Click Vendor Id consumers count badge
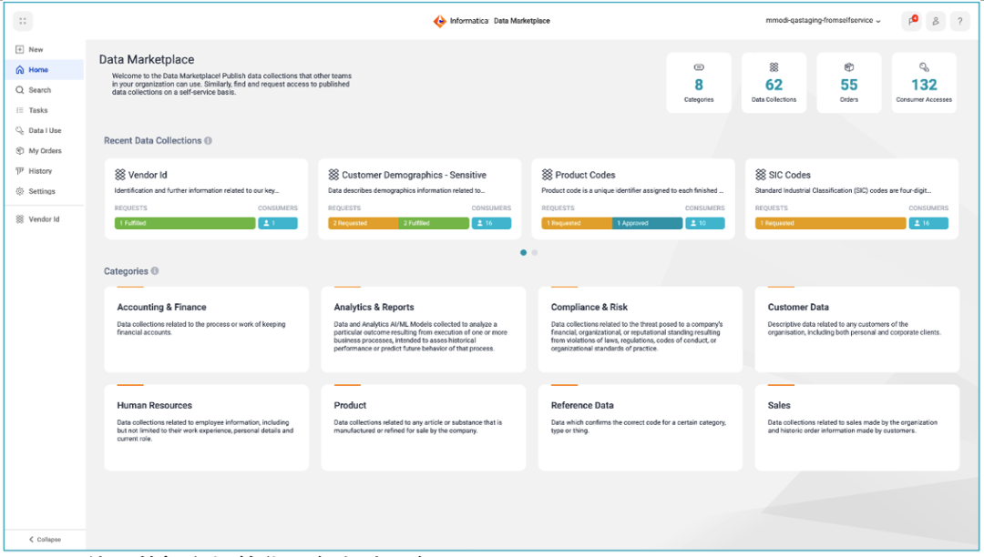The width and height of the screenshot is (984, 557). tap(278, 223)
